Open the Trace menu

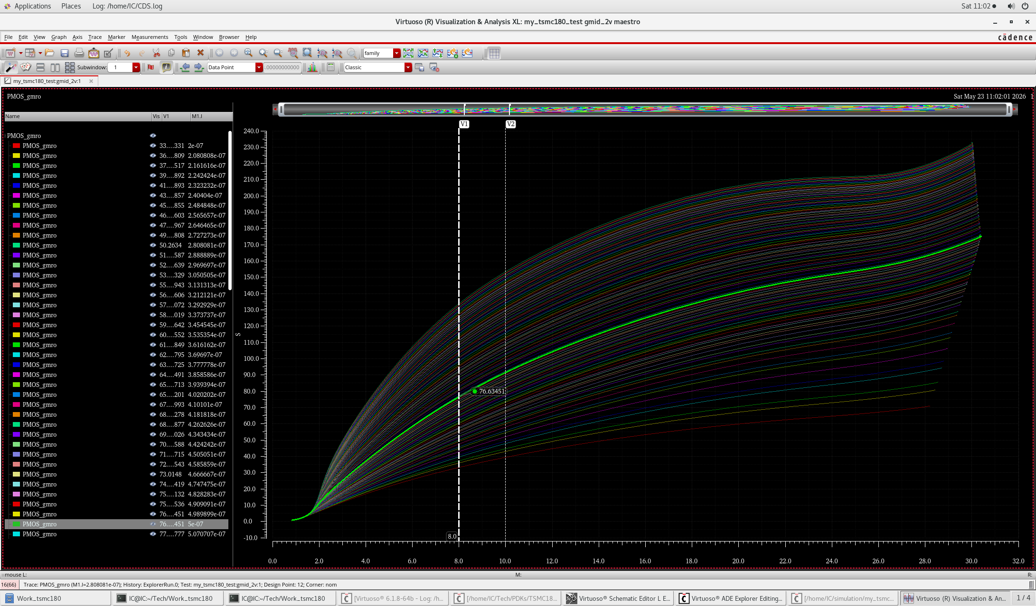pyautogui.click(x=95, y=37)
